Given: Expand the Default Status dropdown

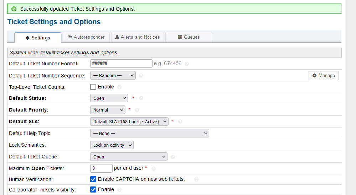Looking at the screenshot, I should coord(109,98).
